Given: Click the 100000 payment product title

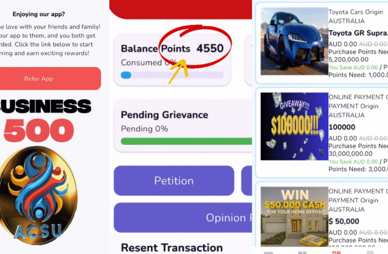Looking at the screenshot, I should tap(342, 127).
